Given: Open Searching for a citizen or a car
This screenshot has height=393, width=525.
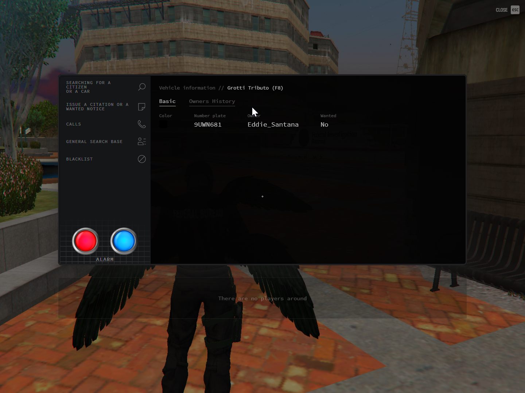Looking at the screenshot, I should coord(105,87).
